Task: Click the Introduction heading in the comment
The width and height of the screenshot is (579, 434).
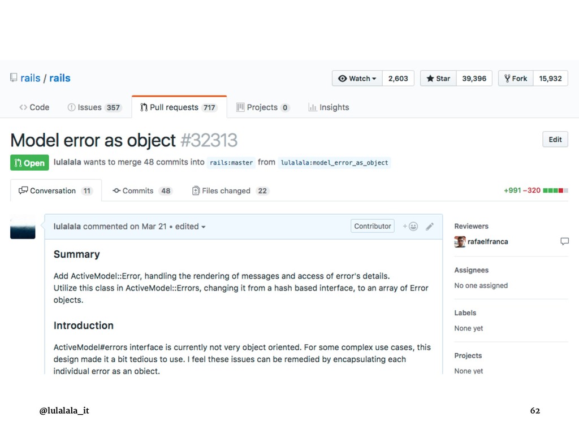Action: (x=84, y=325)
